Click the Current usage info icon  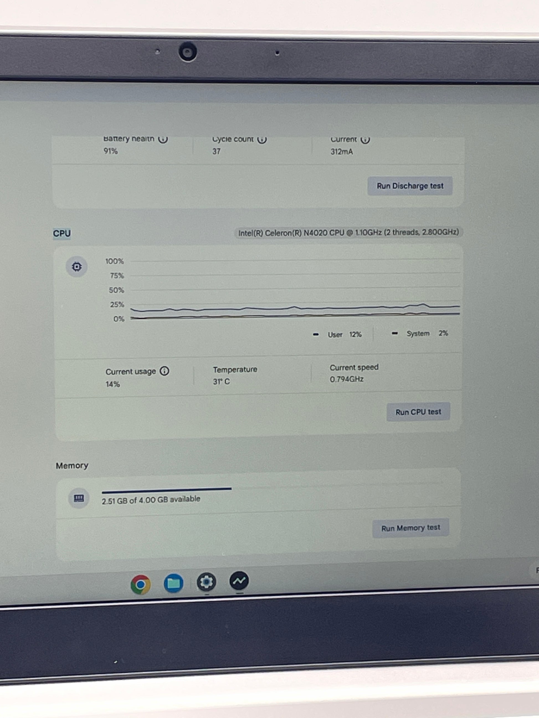click(165, 371)
